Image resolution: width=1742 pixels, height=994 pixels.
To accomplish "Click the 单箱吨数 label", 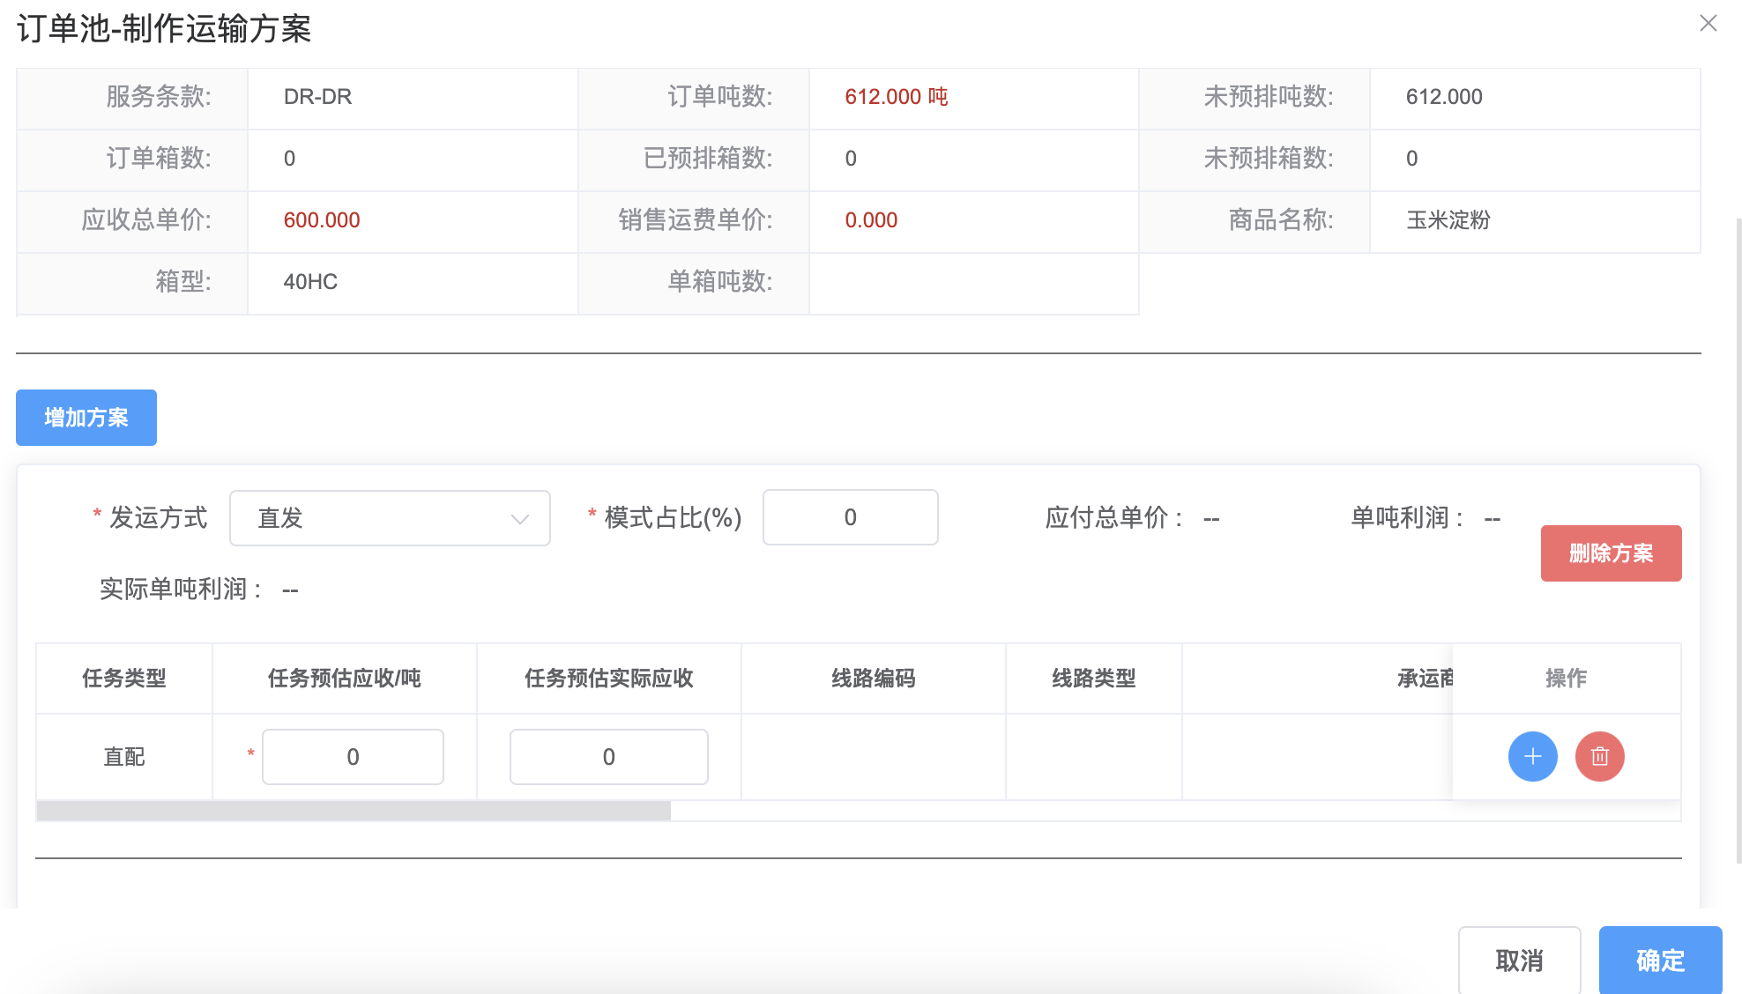I will (x=720, y=282).
